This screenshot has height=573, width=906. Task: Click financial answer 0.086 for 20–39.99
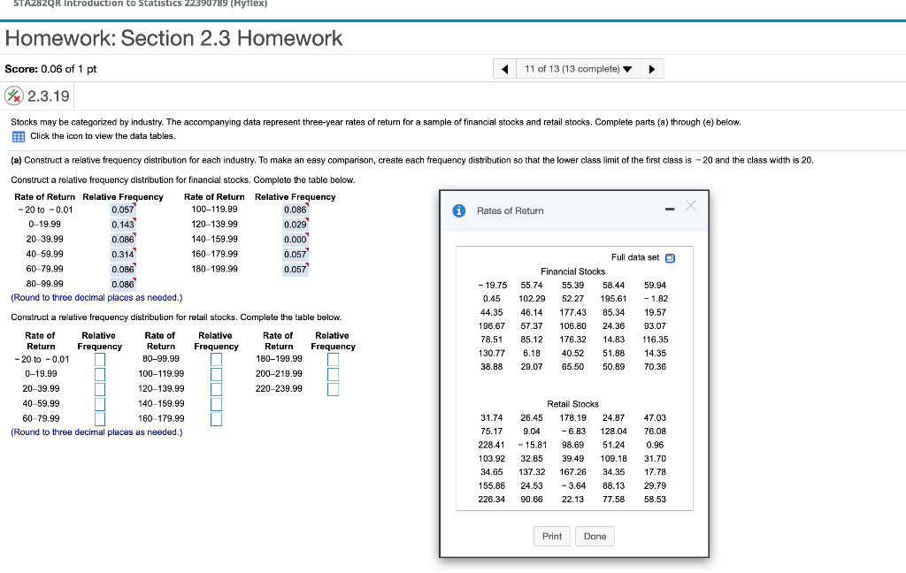click(123, 240)
